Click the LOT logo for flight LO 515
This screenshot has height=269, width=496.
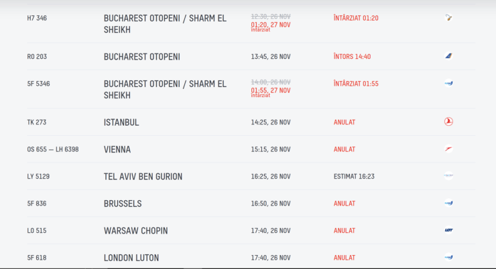coord(448,230)
